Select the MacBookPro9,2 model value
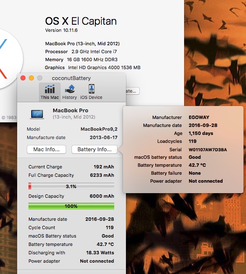 (x=99, y=129)
